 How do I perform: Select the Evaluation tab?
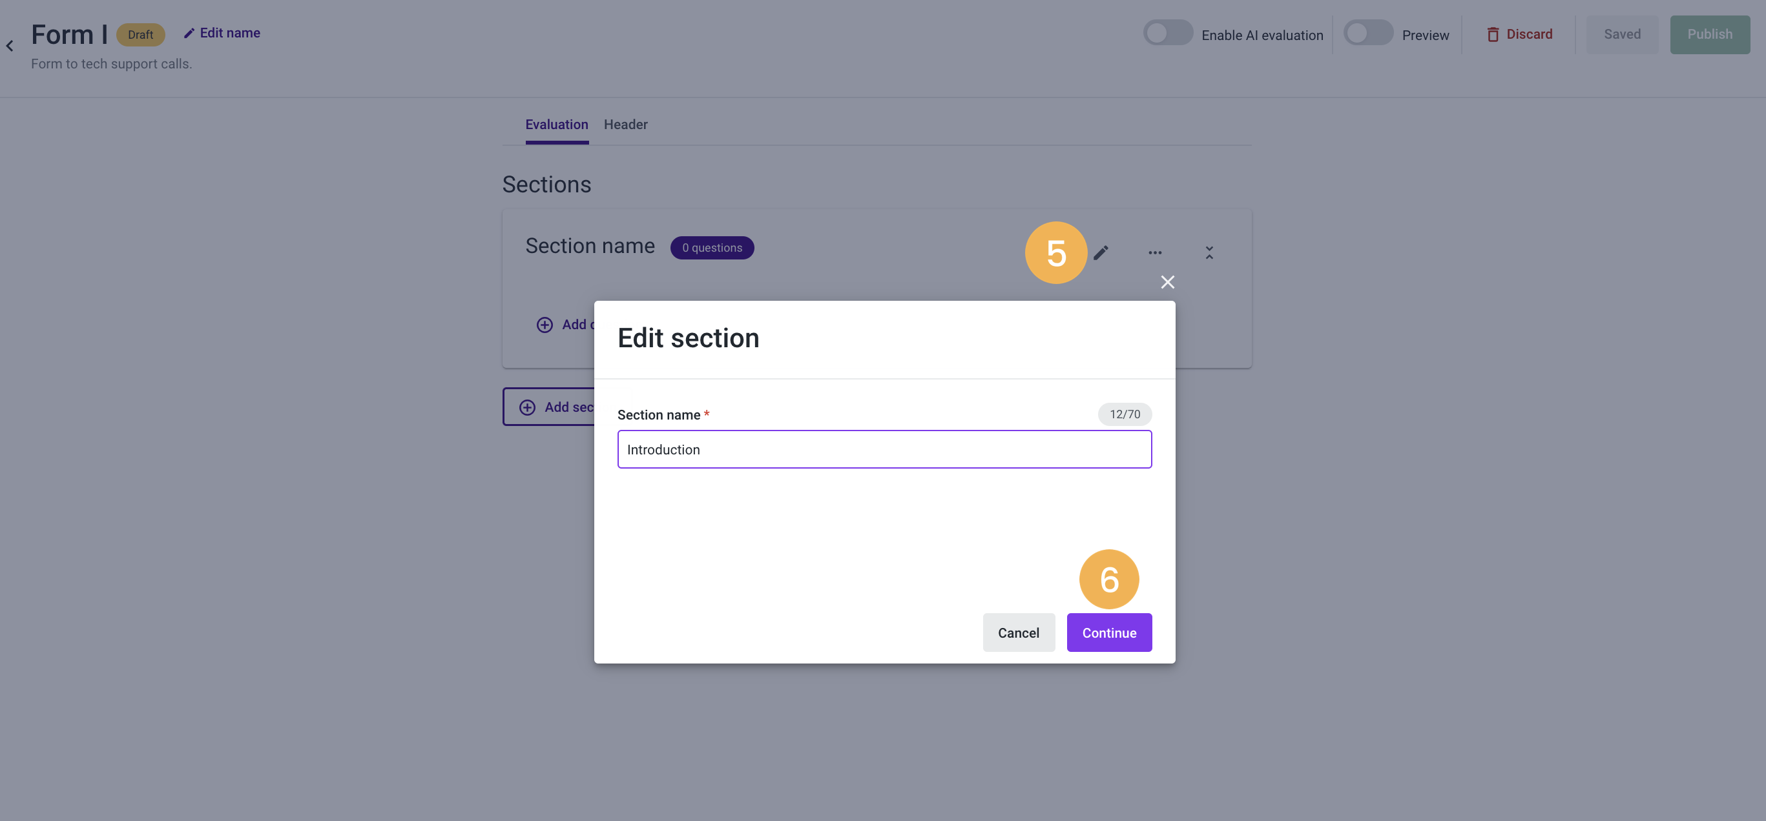(556, 125)
